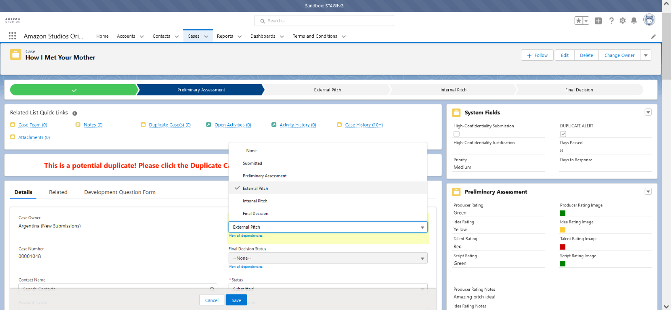
Task: Click the External Pitch path stage
Action: pyautogui.click(x=328, y=90)
